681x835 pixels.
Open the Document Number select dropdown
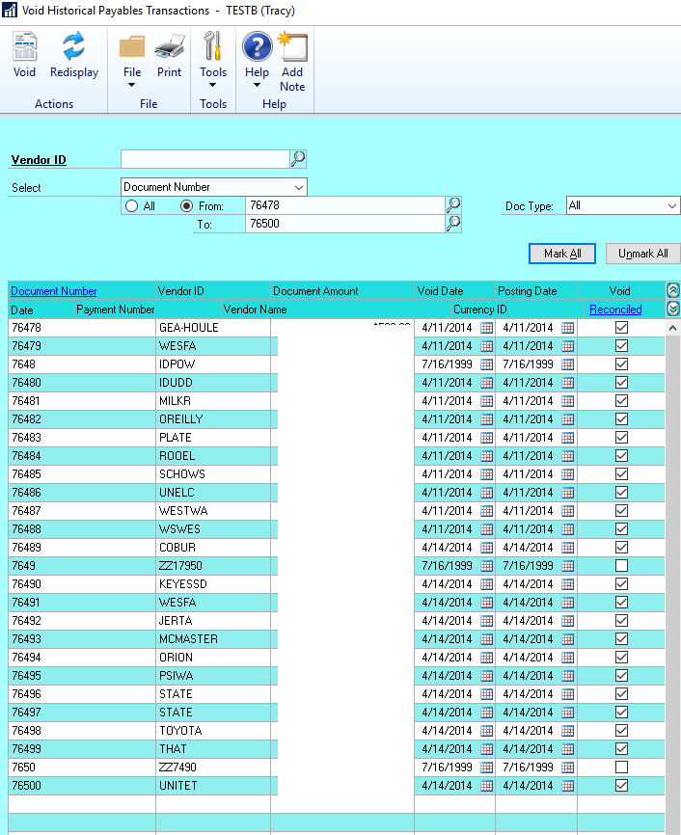(298, 187)
